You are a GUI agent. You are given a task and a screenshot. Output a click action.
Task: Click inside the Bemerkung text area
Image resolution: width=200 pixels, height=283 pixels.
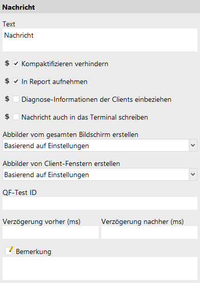100,269
